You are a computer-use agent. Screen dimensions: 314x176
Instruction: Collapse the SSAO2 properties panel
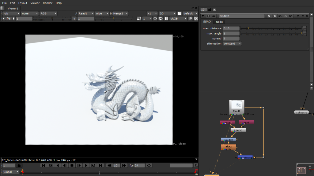pos(203,16)
